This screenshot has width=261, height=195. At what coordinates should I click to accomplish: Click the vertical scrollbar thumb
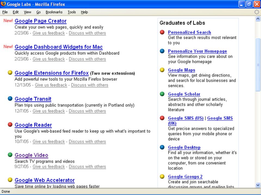click(x=258, y=65)
